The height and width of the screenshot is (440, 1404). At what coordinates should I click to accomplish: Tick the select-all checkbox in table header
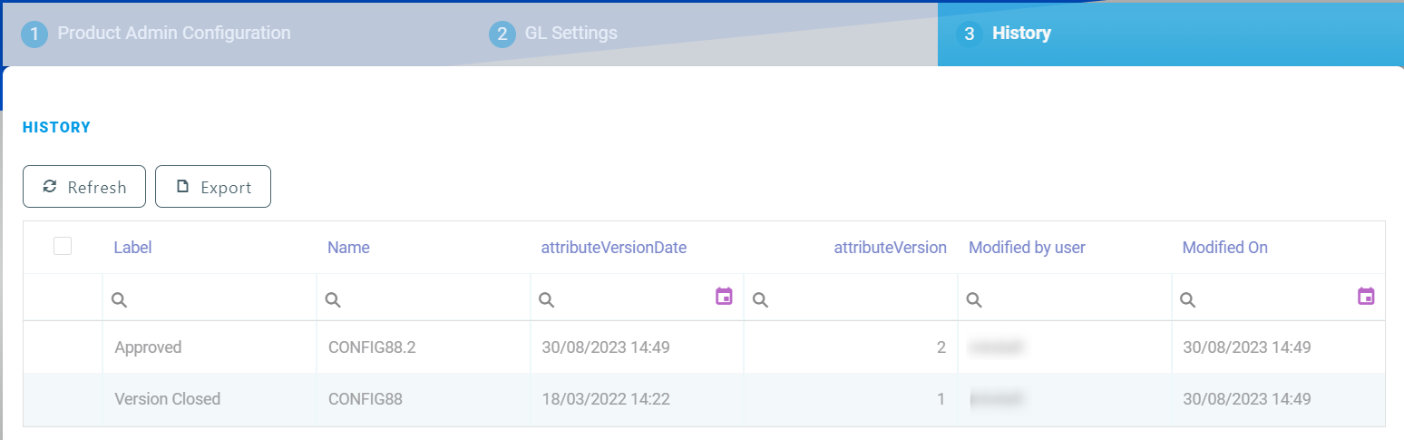coord(63,246)
